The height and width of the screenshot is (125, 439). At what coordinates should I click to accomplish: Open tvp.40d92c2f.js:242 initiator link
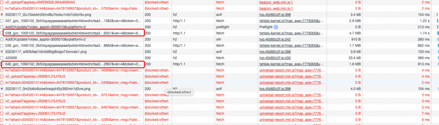click(x=275, y=39)
